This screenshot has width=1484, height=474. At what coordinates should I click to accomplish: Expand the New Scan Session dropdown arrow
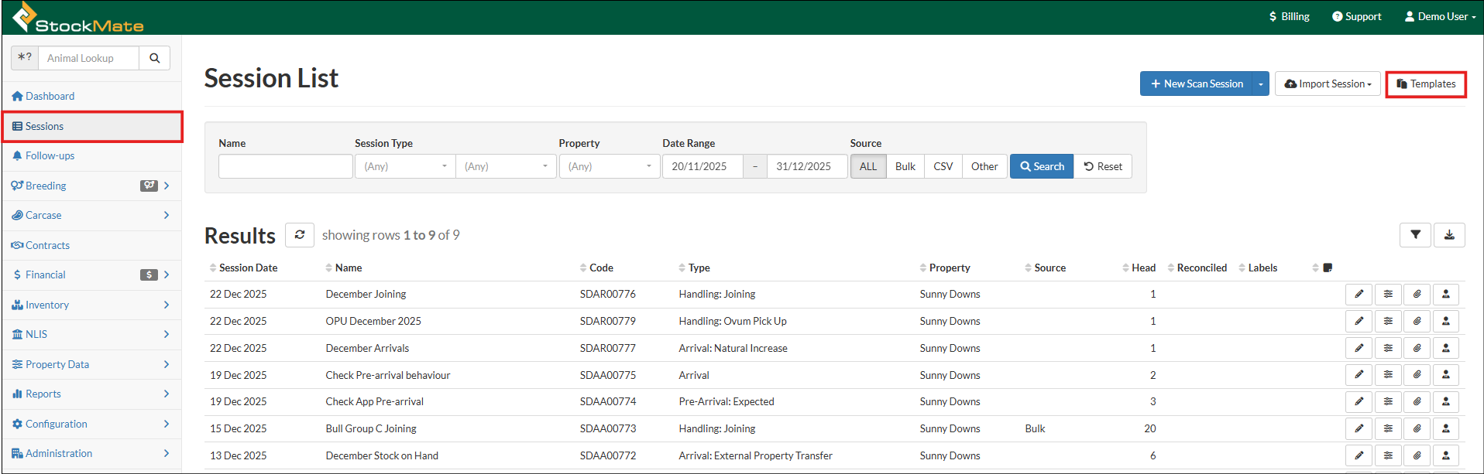click(1261, 84)
